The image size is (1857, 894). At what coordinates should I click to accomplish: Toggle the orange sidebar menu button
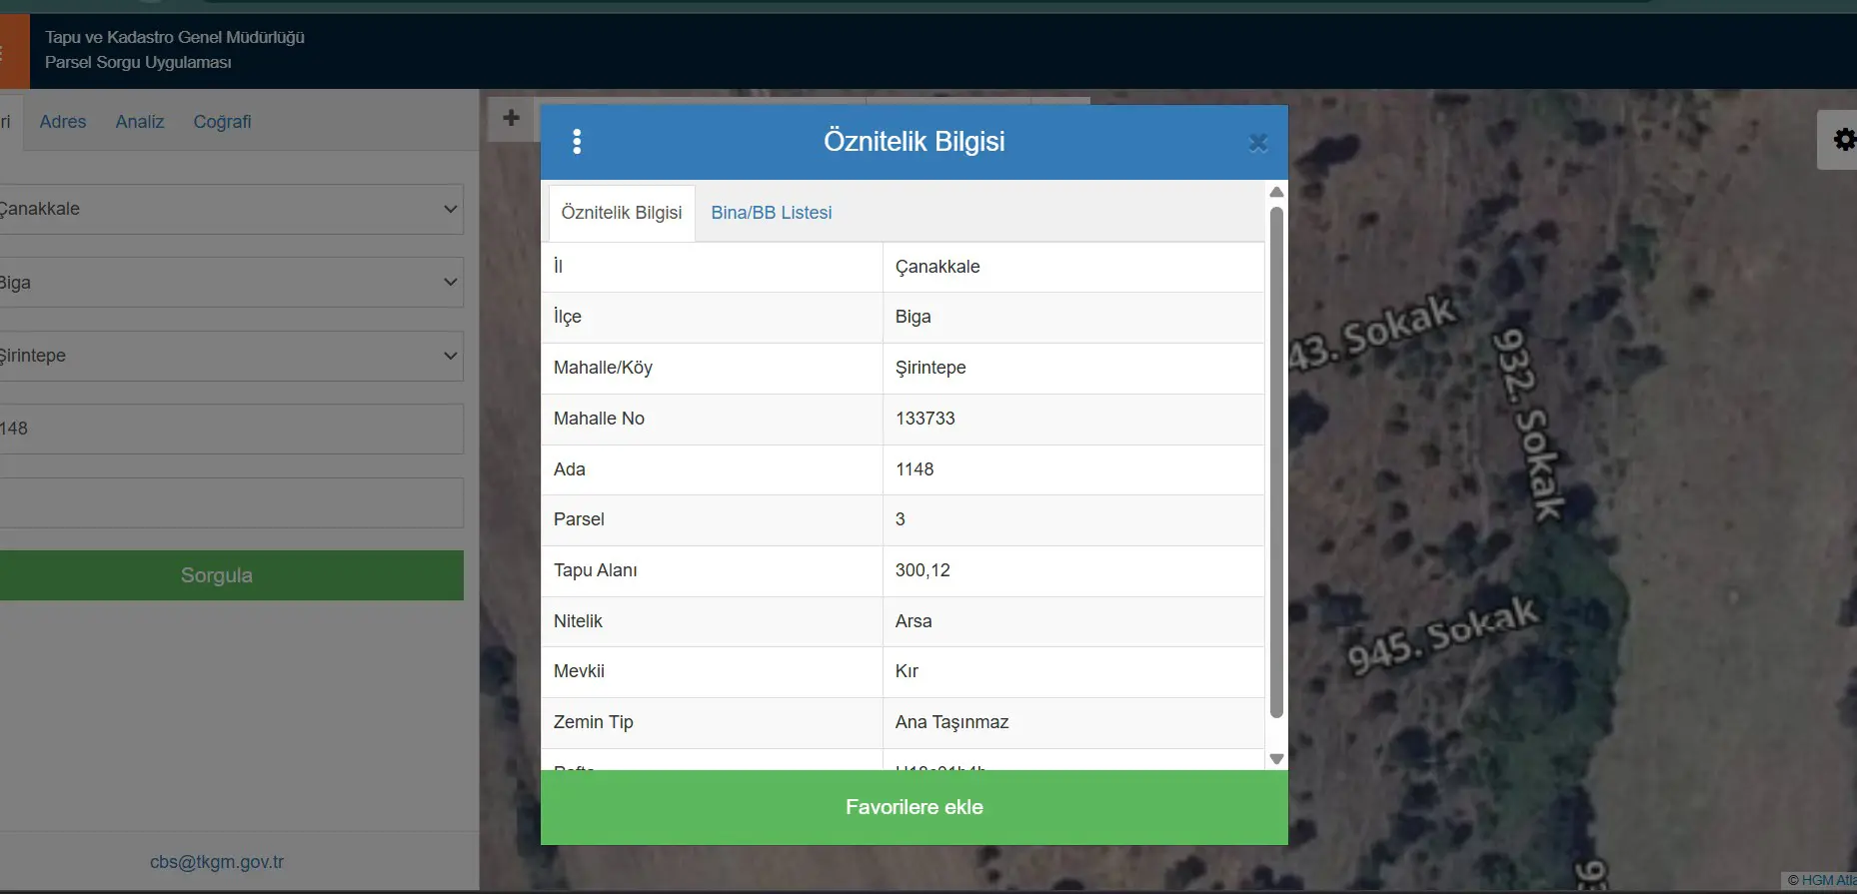14,52
